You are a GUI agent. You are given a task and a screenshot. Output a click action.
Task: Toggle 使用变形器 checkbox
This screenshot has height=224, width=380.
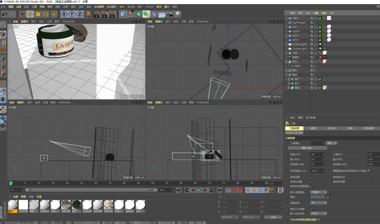[368, 181]
